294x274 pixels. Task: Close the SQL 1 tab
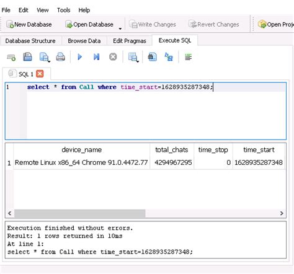[40, 74]
